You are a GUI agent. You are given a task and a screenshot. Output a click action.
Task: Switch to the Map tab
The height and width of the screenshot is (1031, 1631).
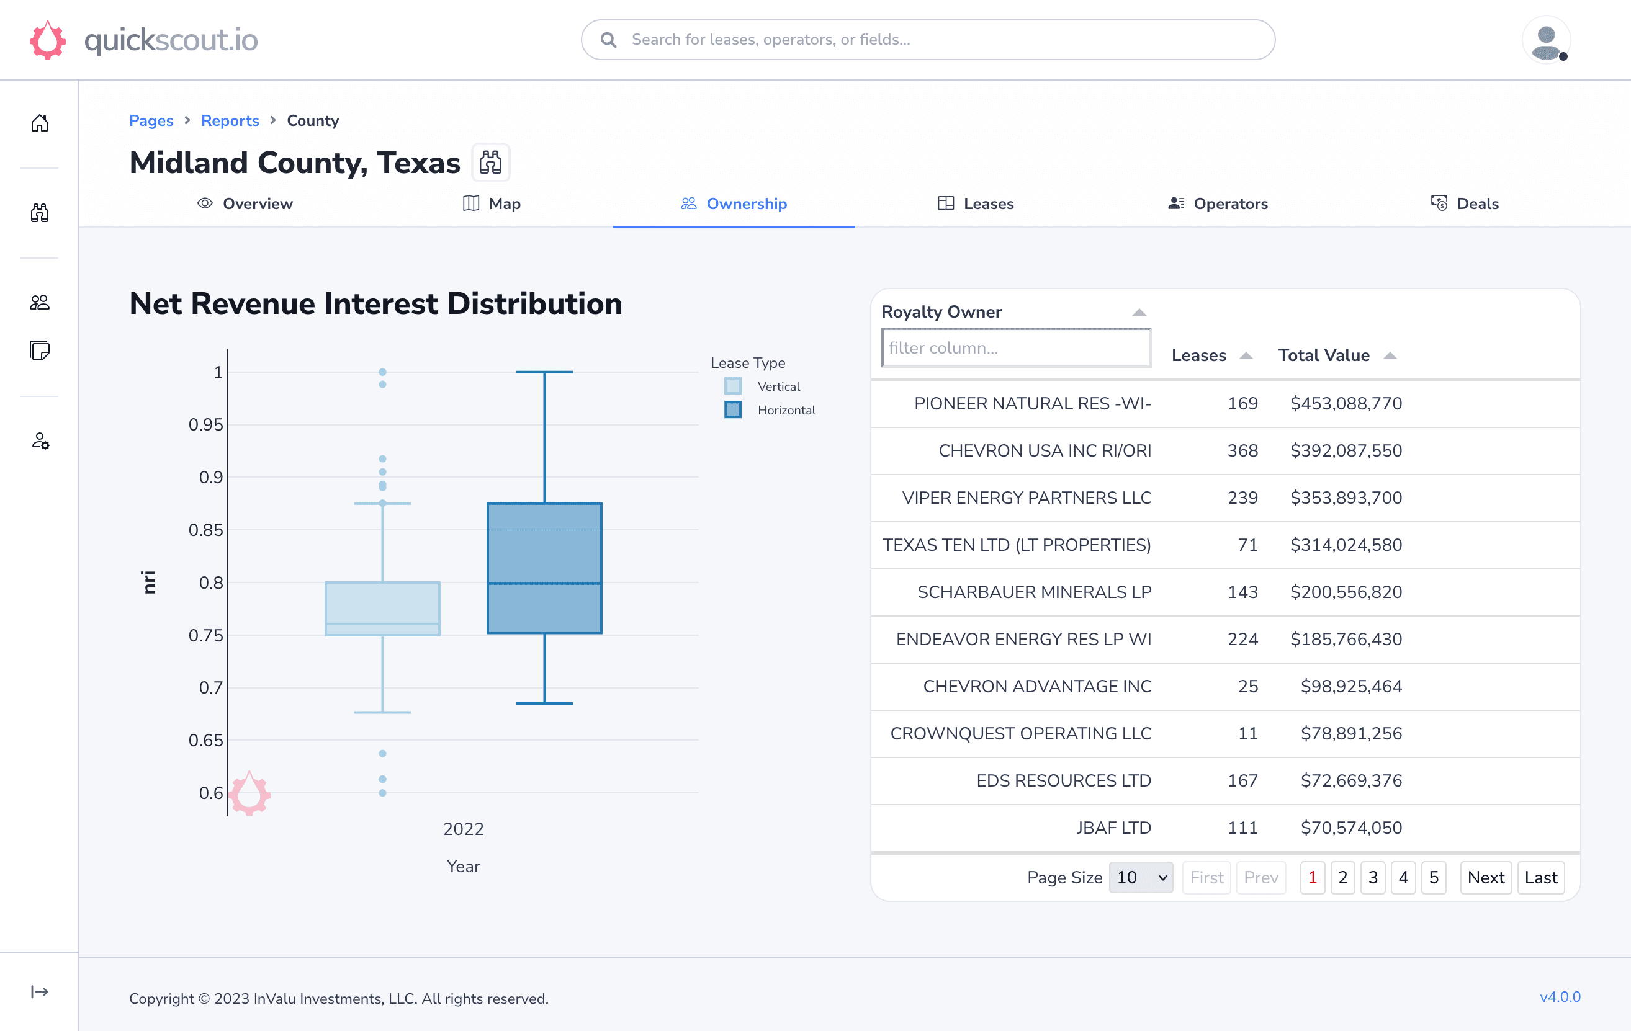pos(492,203)
